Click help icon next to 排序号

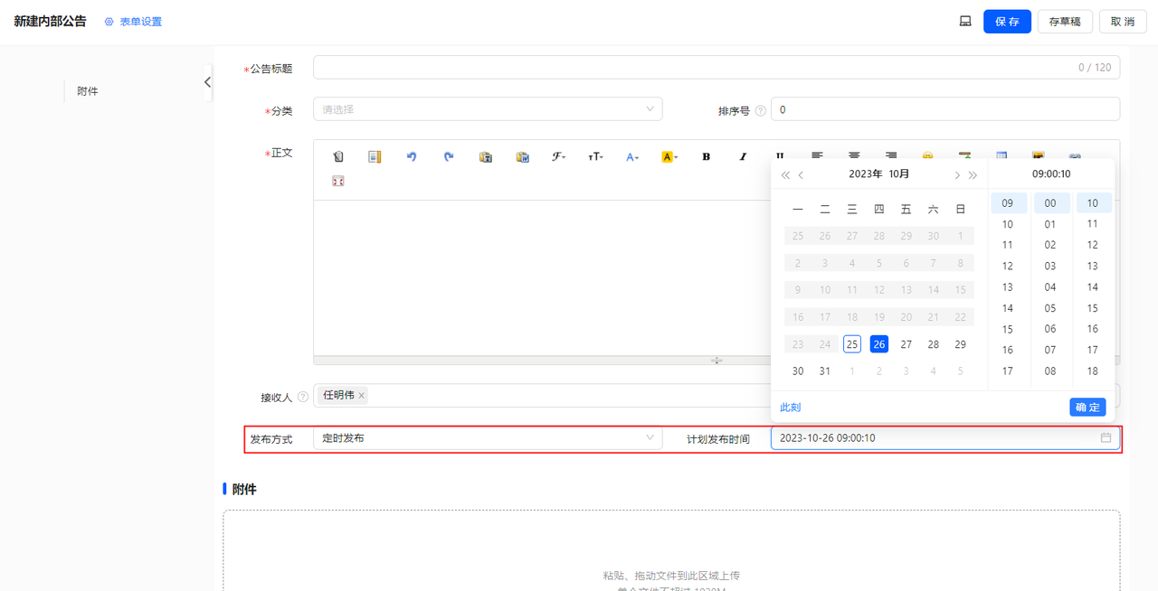760,110
